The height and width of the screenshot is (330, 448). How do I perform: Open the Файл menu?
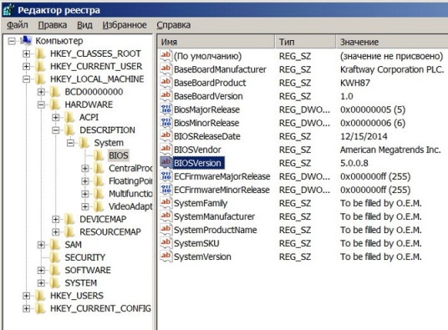point(18,25)
